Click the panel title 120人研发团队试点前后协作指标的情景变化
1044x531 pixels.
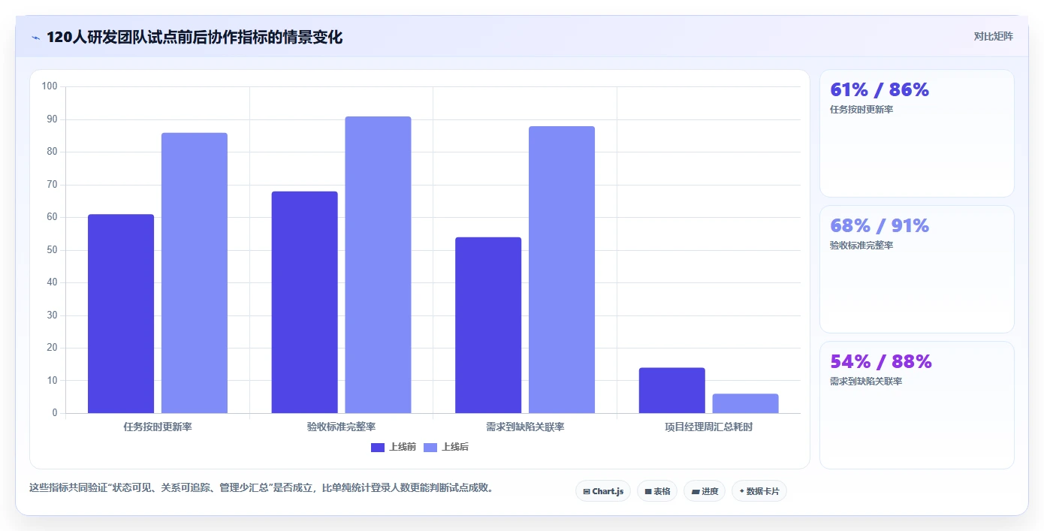pos(195,38)
